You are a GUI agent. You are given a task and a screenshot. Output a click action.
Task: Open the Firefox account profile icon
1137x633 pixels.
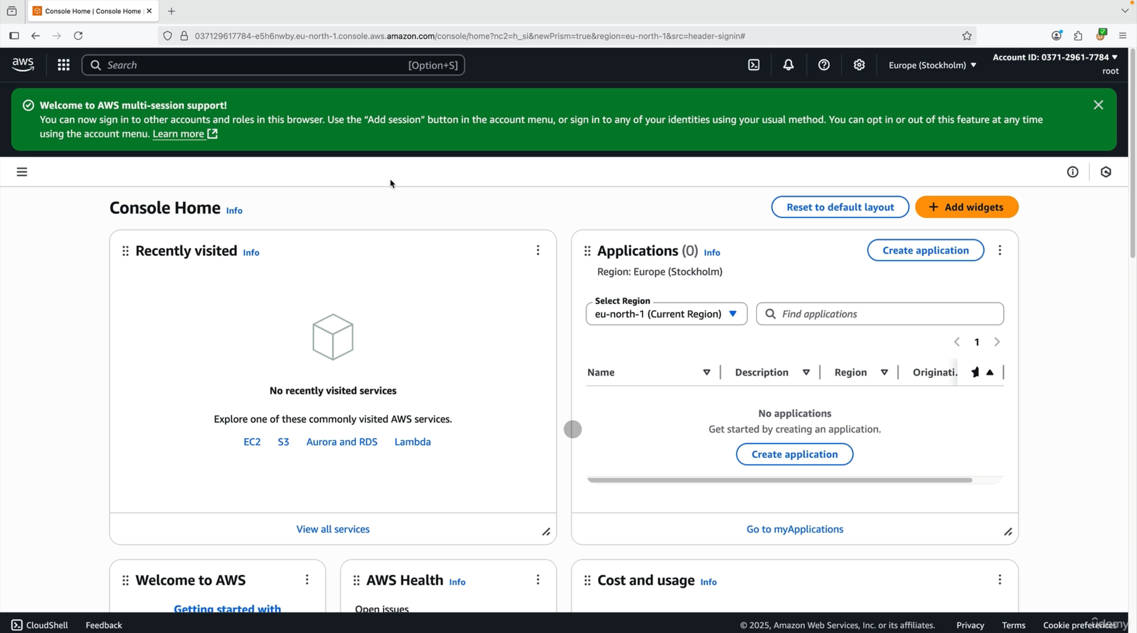pos(1057,36)
